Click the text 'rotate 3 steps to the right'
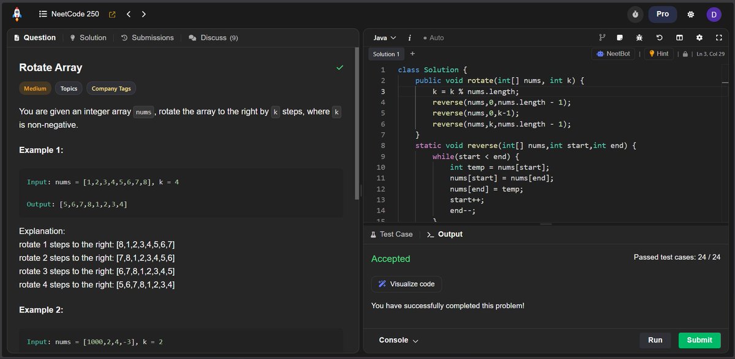This screenshot has width=735, height=359. 66,271
